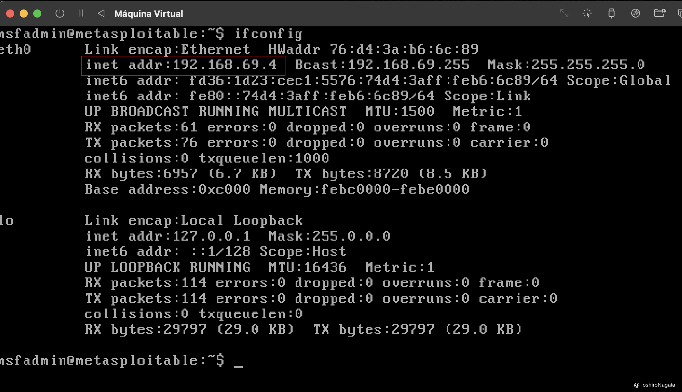
Task: Click the resize display arrows icon
Action: point(564,14)
